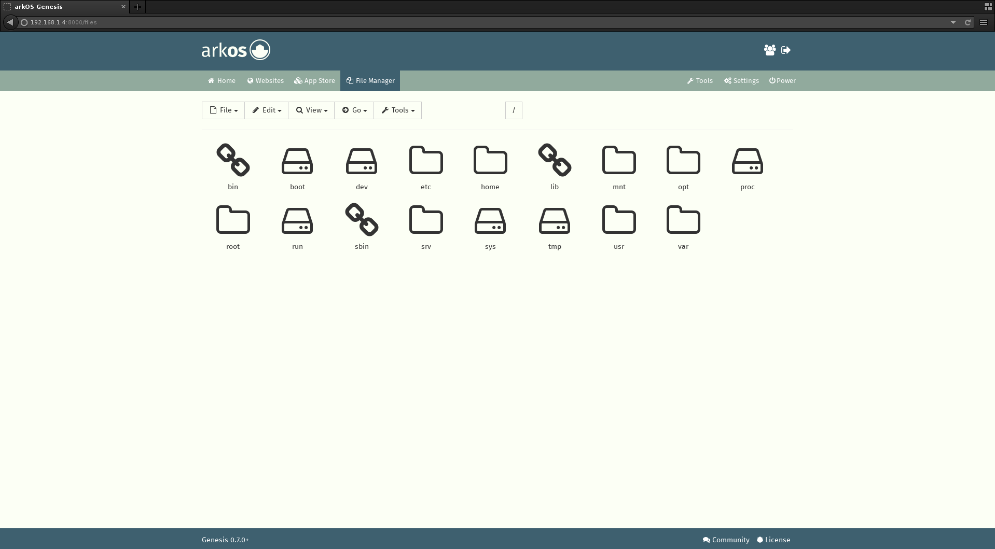Expand the Edit dropdown menu
Screen dimensions: 995x549
pyautogui.click(x=266, y=110)
